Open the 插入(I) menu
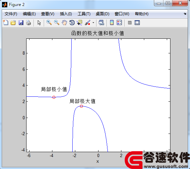The height and width of the screenshot is (169, 190). (66, 14)
